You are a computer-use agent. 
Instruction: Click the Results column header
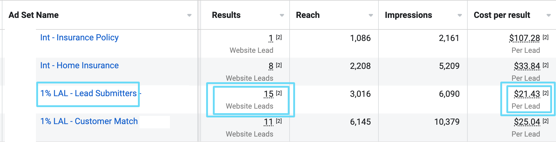pyautogui.click(x=226, y=15)
